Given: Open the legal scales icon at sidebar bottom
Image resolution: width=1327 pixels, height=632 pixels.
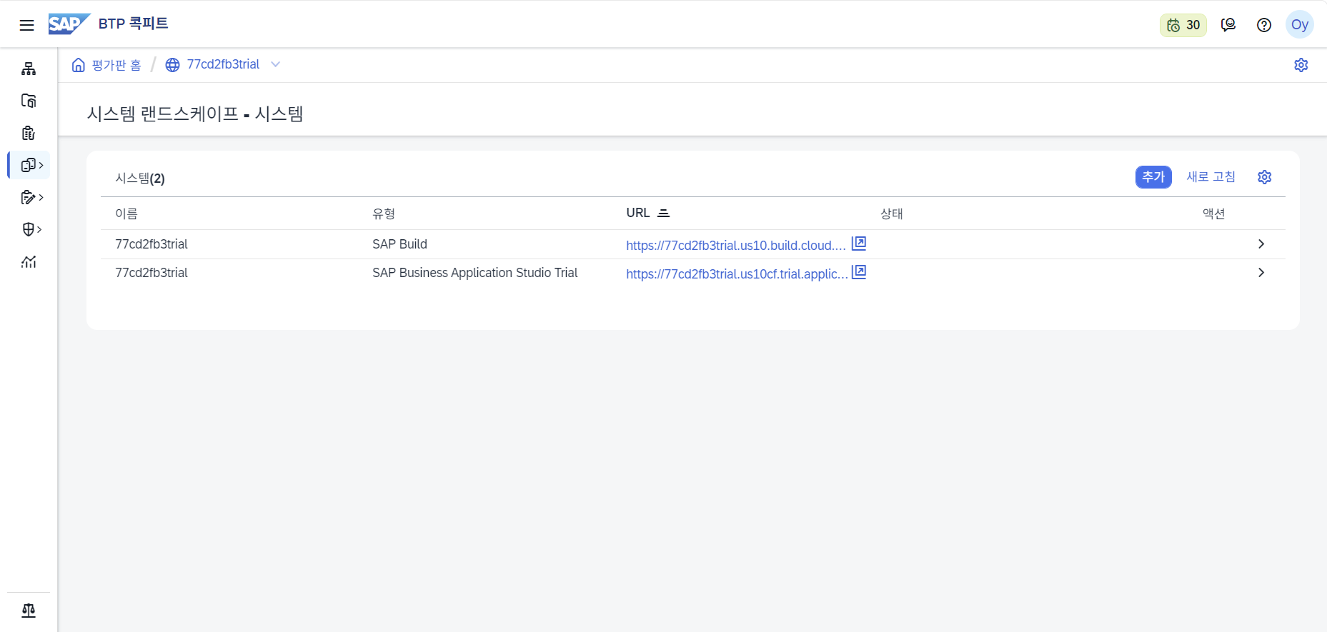Looking at the screenshot, I should pyautogui.click(x=29, y=611).
